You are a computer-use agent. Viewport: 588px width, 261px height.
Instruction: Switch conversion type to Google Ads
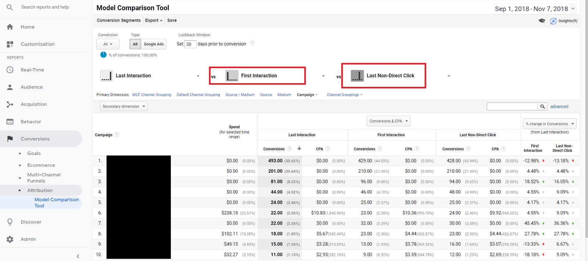coord(154,44)
